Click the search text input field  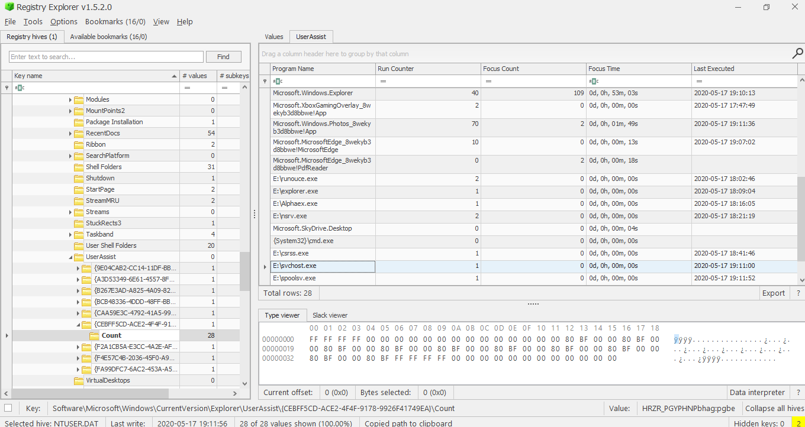(x=105, y=57)
